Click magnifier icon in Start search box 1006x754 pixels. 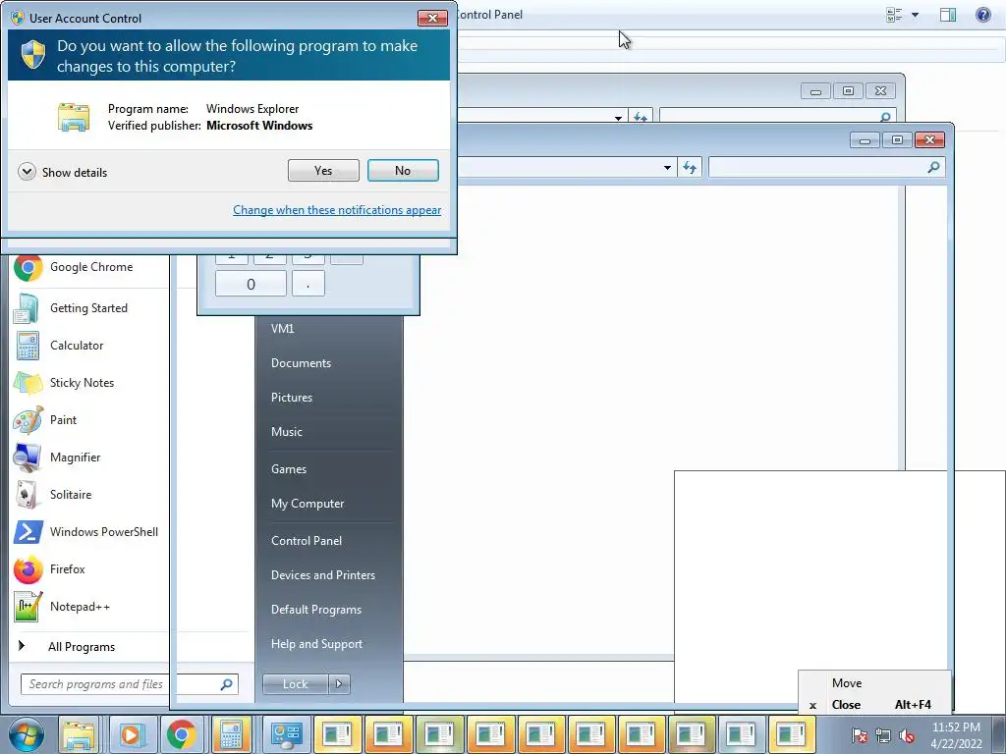click(227, 684)
